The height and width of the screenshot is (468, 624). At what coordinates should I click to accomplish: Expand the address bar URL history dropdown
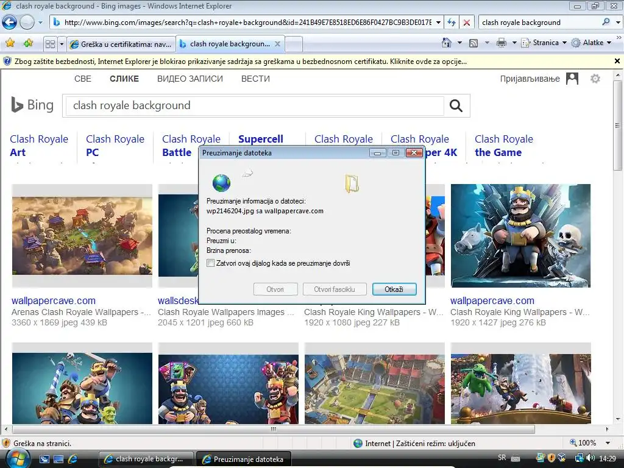pos(438,23)
